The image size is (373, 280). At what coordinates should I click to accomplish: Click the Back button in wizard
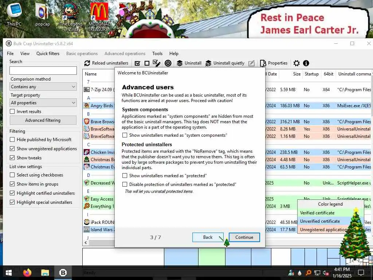tap(208, 237)
